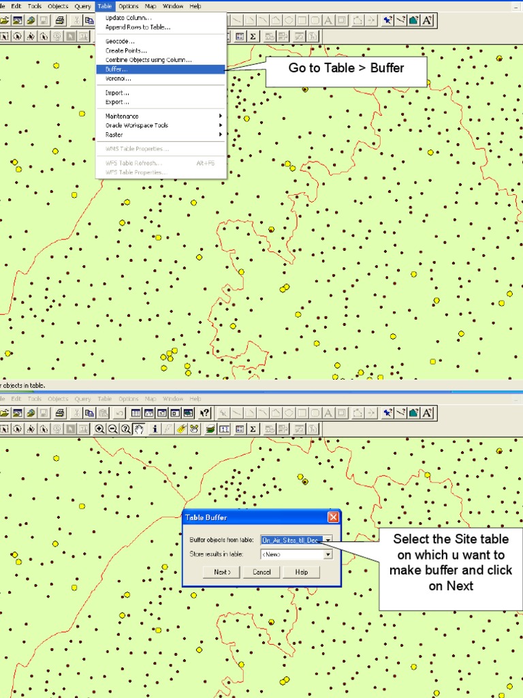Select Voronoi... menu entry
Image resolution: width=523 pixels, height=698 pixels.
tap(161, 78)
